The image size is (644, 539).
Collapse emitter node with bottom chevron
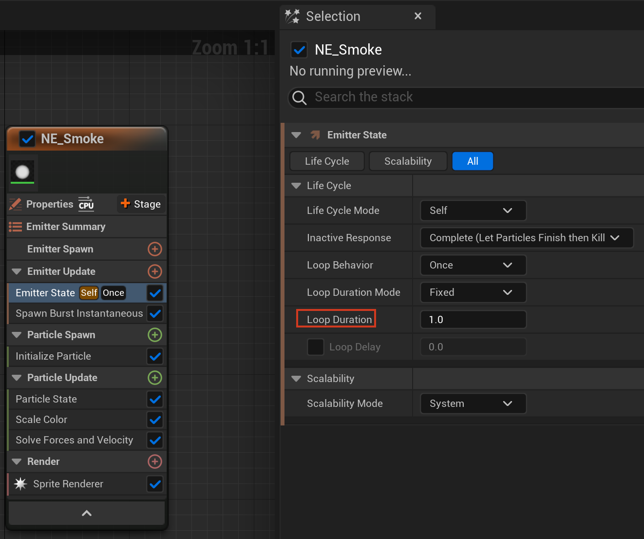tap(87, 513)
